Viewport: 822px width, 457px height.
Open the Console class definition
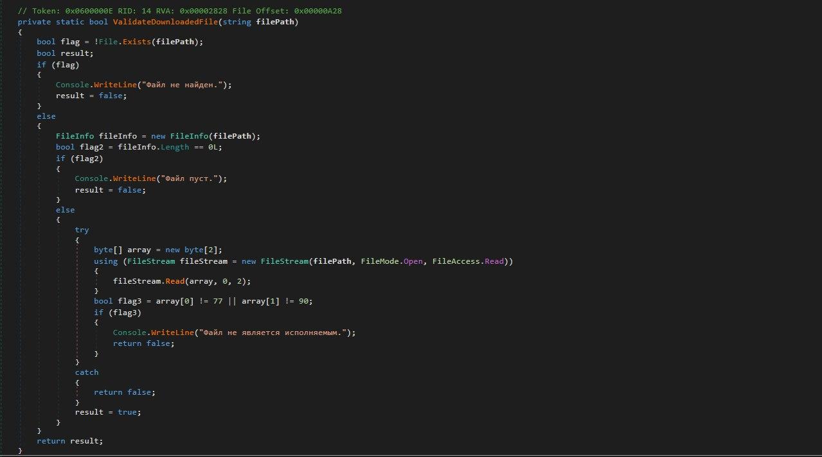pos(73,84)
